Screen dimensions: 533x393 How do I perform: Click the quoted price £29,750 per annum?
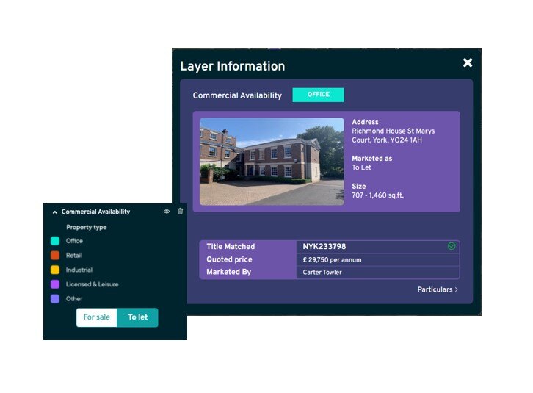pos(332,260)
